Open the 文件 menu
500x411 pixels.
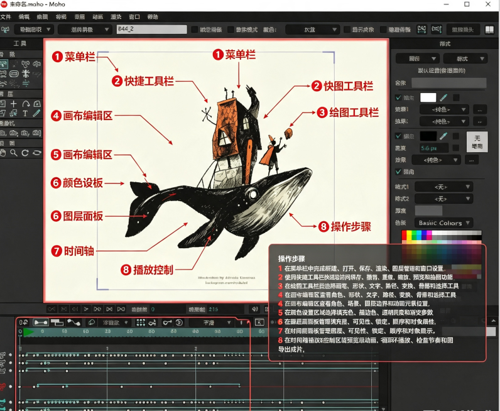(6, 17)
